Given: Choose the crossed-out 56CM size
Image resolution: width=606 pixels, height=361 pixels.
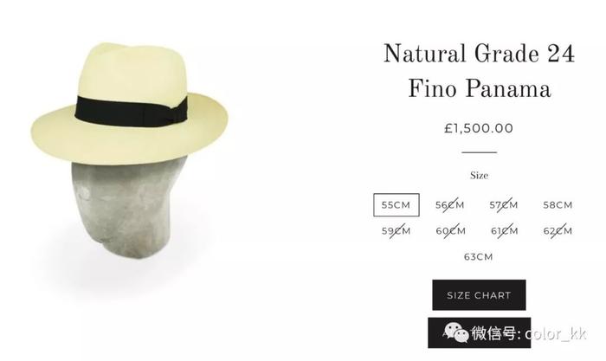Looking at the screenshot, I should coord(450,205).
